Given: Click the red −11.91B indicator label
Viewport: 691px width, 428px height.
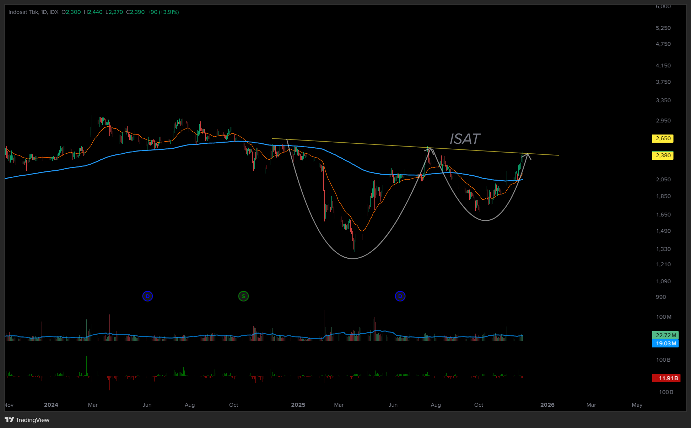Looking at the screenshot, I should tap(666, 378).
